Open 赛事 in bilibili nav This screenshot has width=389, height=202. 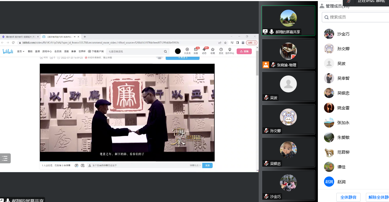tap(74, 51)
